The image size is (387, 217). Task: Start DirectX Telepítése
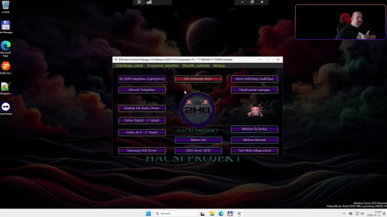pyautogui.click(x=142, y=90)
